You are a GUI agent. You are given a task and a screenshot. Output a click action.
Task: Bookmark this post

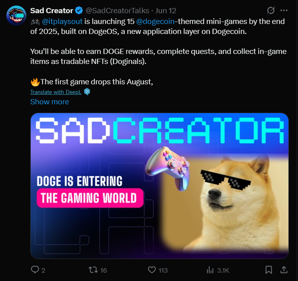tap(269, 270)
